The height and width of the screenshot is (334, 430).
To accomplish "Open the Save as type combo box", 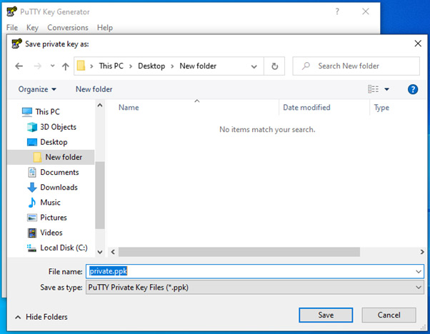I will [255, 288].
